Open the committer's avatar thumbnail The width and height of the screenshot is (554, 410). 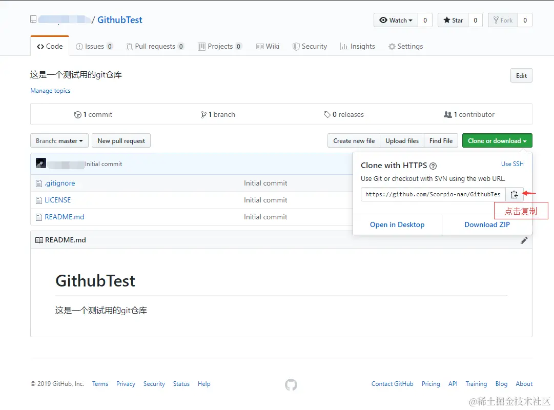point(41,163)
